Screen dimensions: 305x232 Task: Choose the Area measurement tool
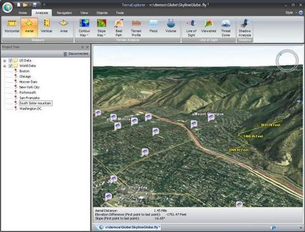click(64, 27)
